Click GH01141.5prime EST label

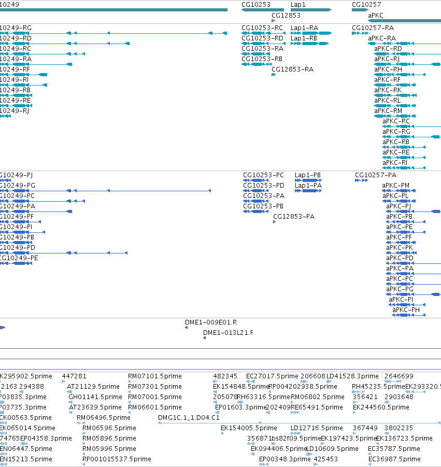(x=95, y=397)
